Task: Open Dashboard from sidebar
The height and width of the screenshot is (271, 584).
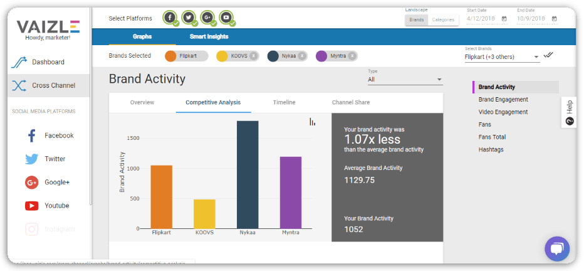Action: [49, 62]
